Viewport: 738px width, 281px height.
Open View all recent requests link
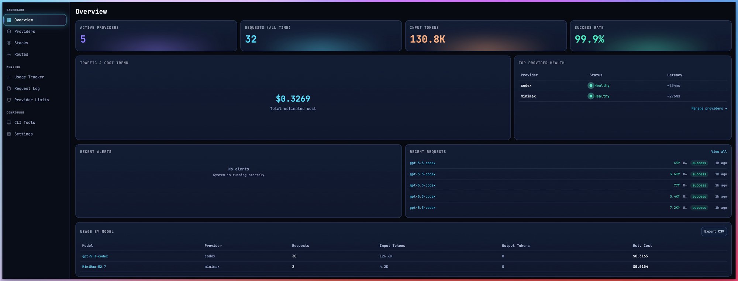(x=719, y=152)
